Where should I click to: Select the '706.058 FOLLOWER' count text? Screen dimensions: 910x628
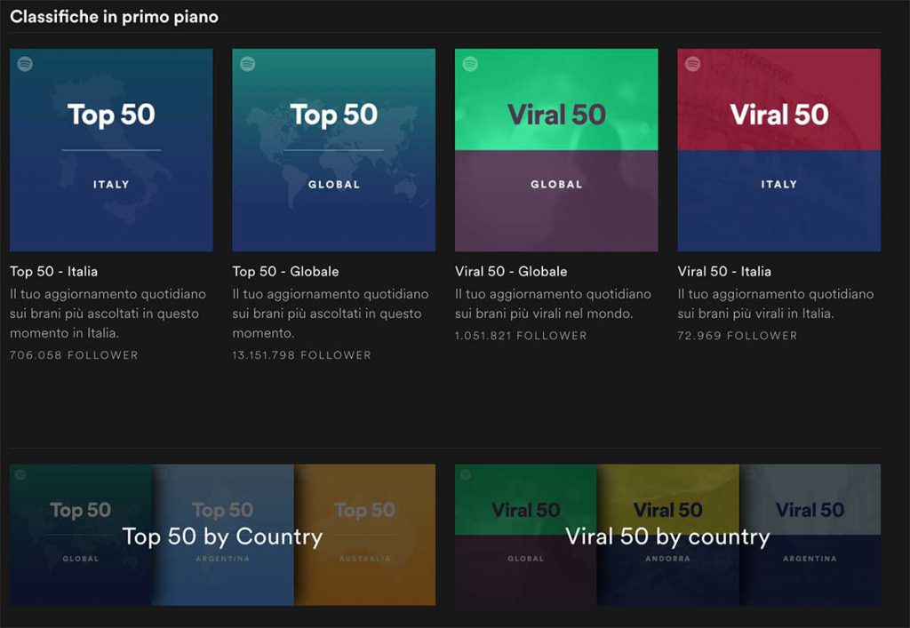(x=75, y=355)
